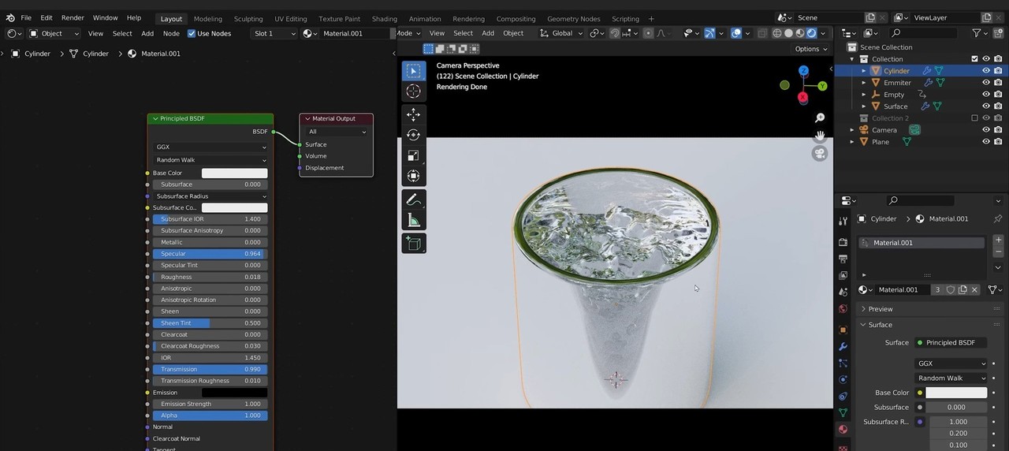The width and height of the screenshot is (1009, 451).
Task: Switch to the Shading workspace tab
Action: [x=384, y=19]
